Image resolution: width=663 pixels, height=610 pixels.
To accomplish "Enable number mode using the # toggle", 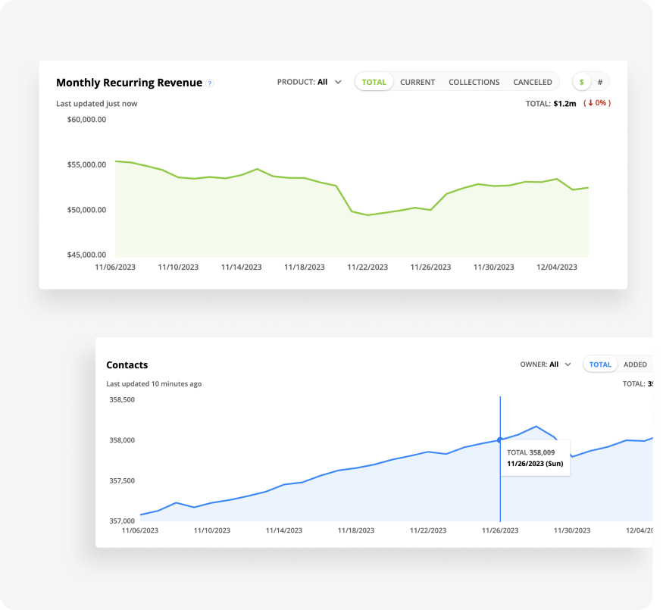I will click(601, 81).
